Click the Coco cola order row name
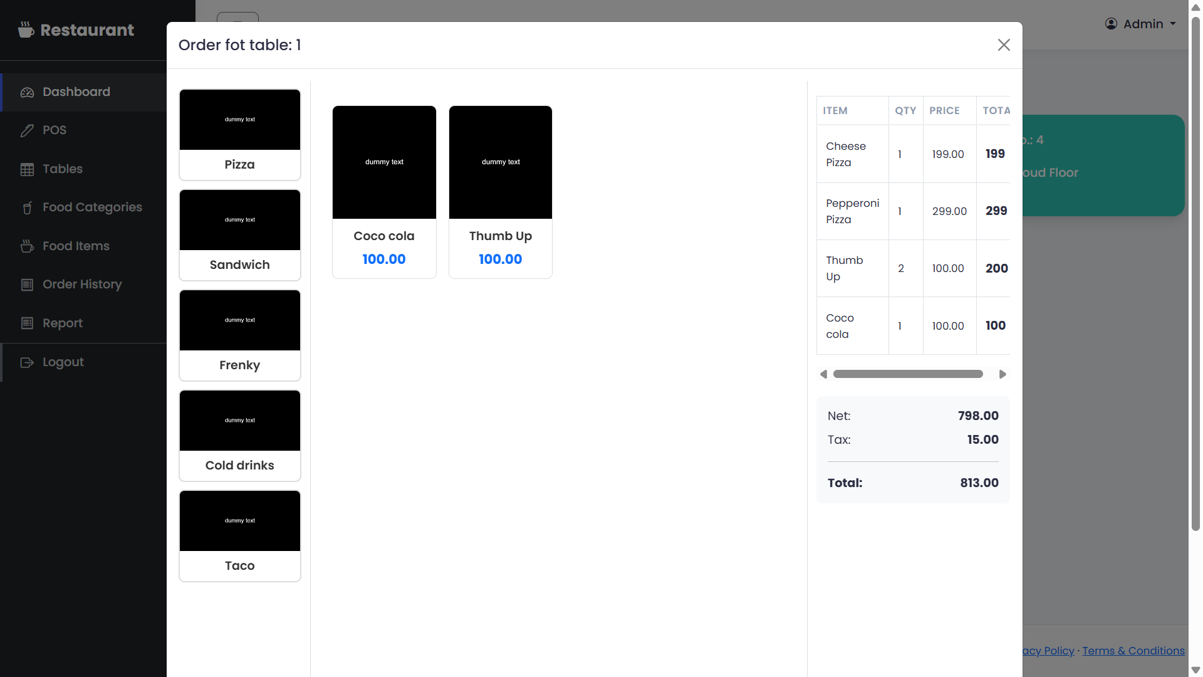This screenshot has width=1203, height=677. [840, 326]
